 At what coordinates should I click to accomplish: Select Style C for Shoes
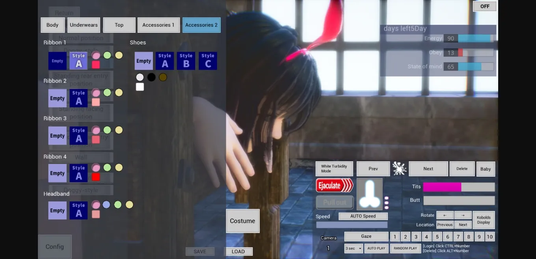click(x=208, y=60)
